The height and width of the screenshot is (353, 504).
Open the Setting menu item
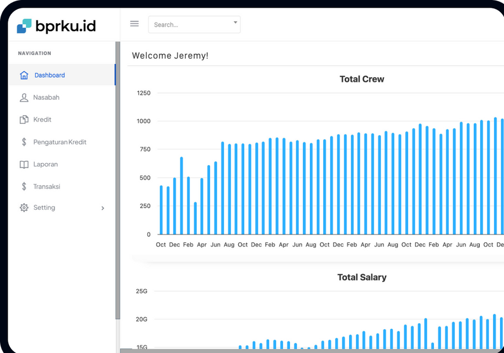pyautogui.click(x=62, y=208)
